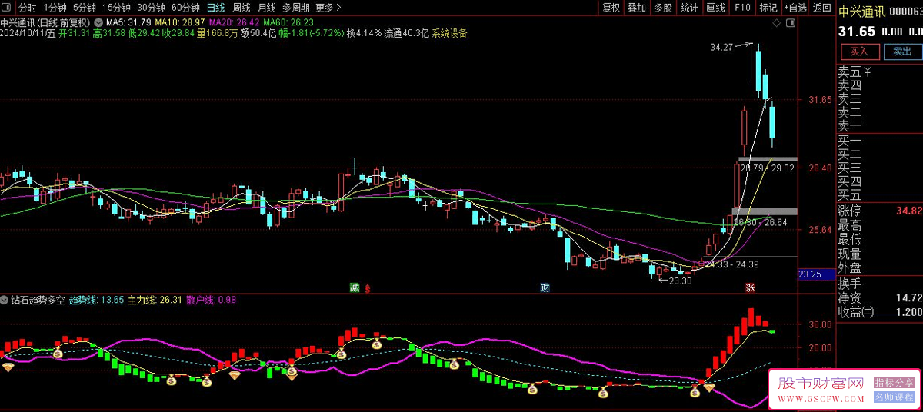Click the 28.79 - 29.02 gap label
This screenshot has width=923, height=412.
coord(767,168)
